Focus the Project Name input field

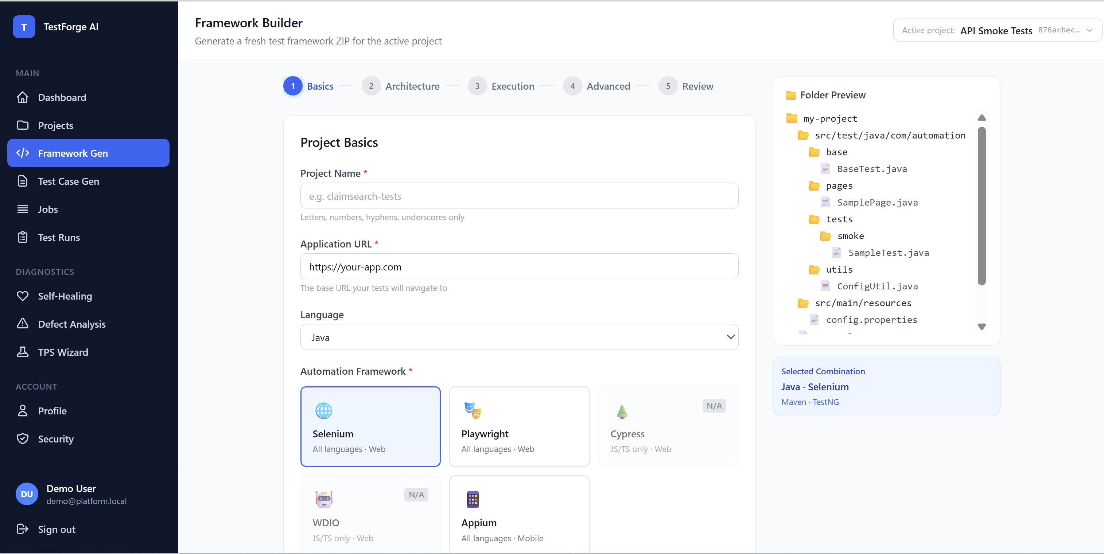[520, 196]
